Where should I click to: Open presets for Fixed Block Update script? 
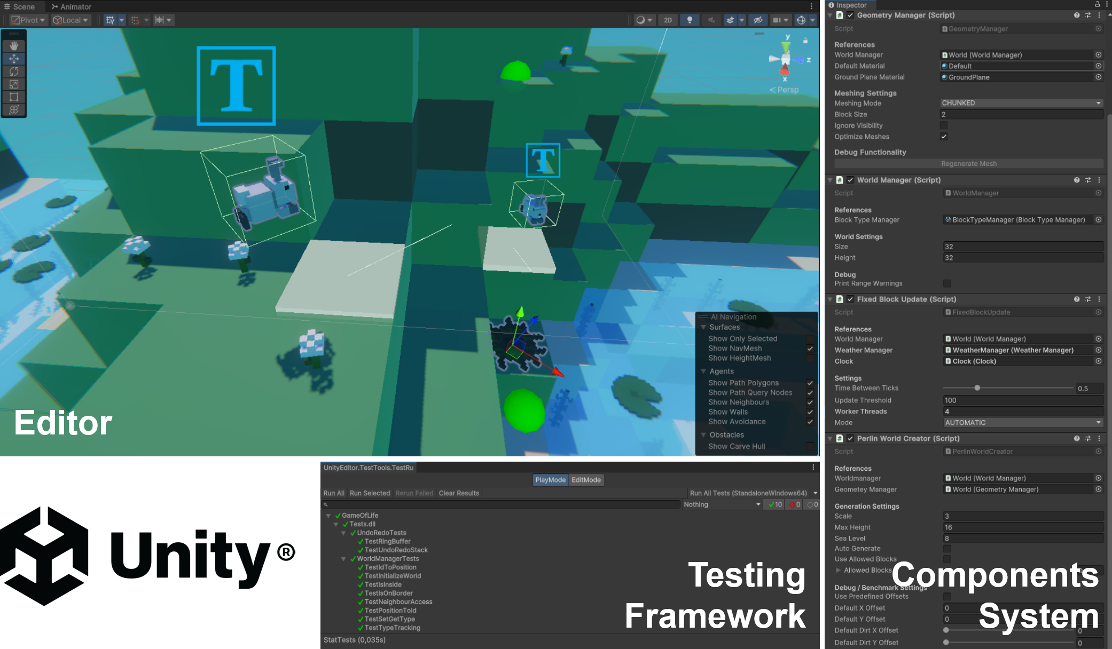tap(1088, 299)
